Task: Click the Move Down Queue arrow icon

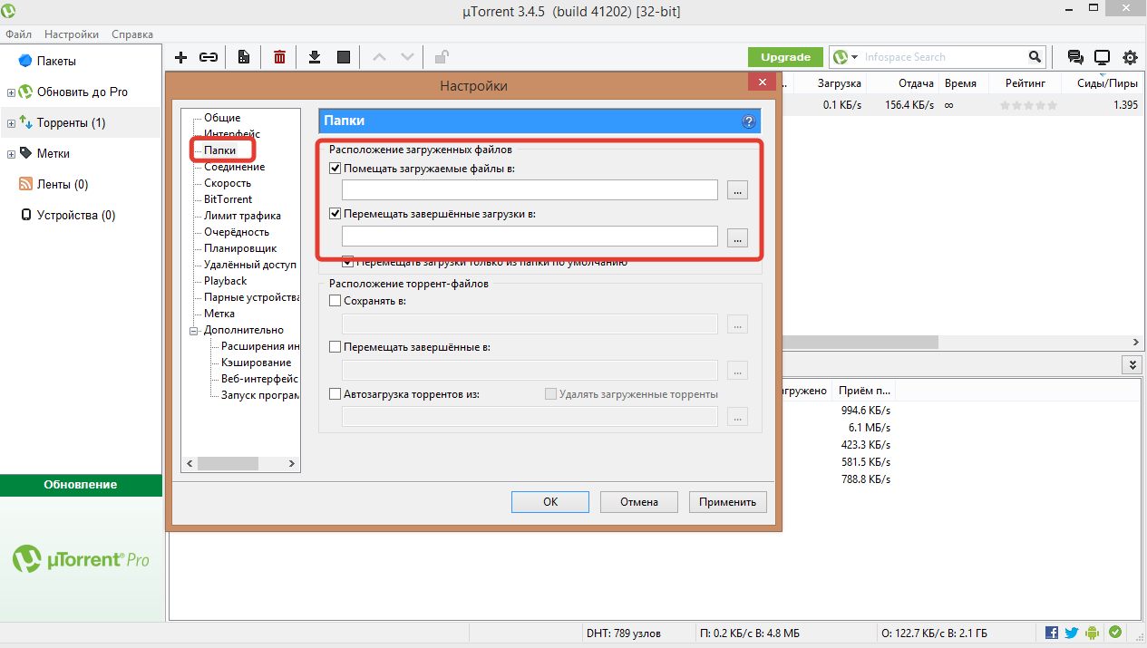Action: tap(407, 57)
